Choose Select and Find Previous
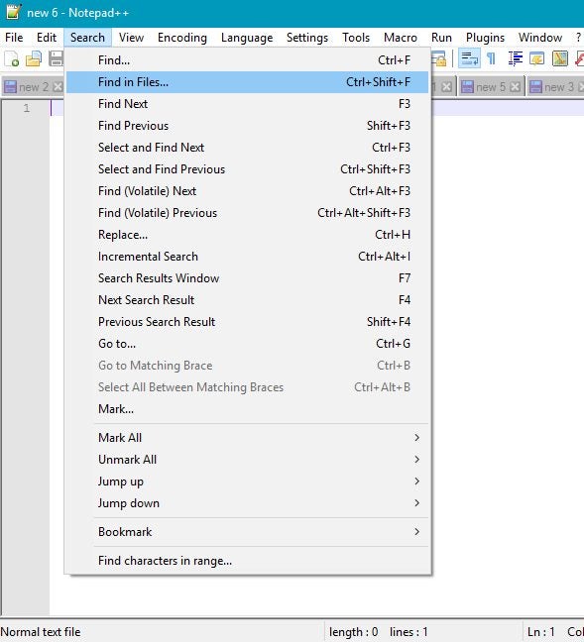Screen dimensions: 584x642 247,169
